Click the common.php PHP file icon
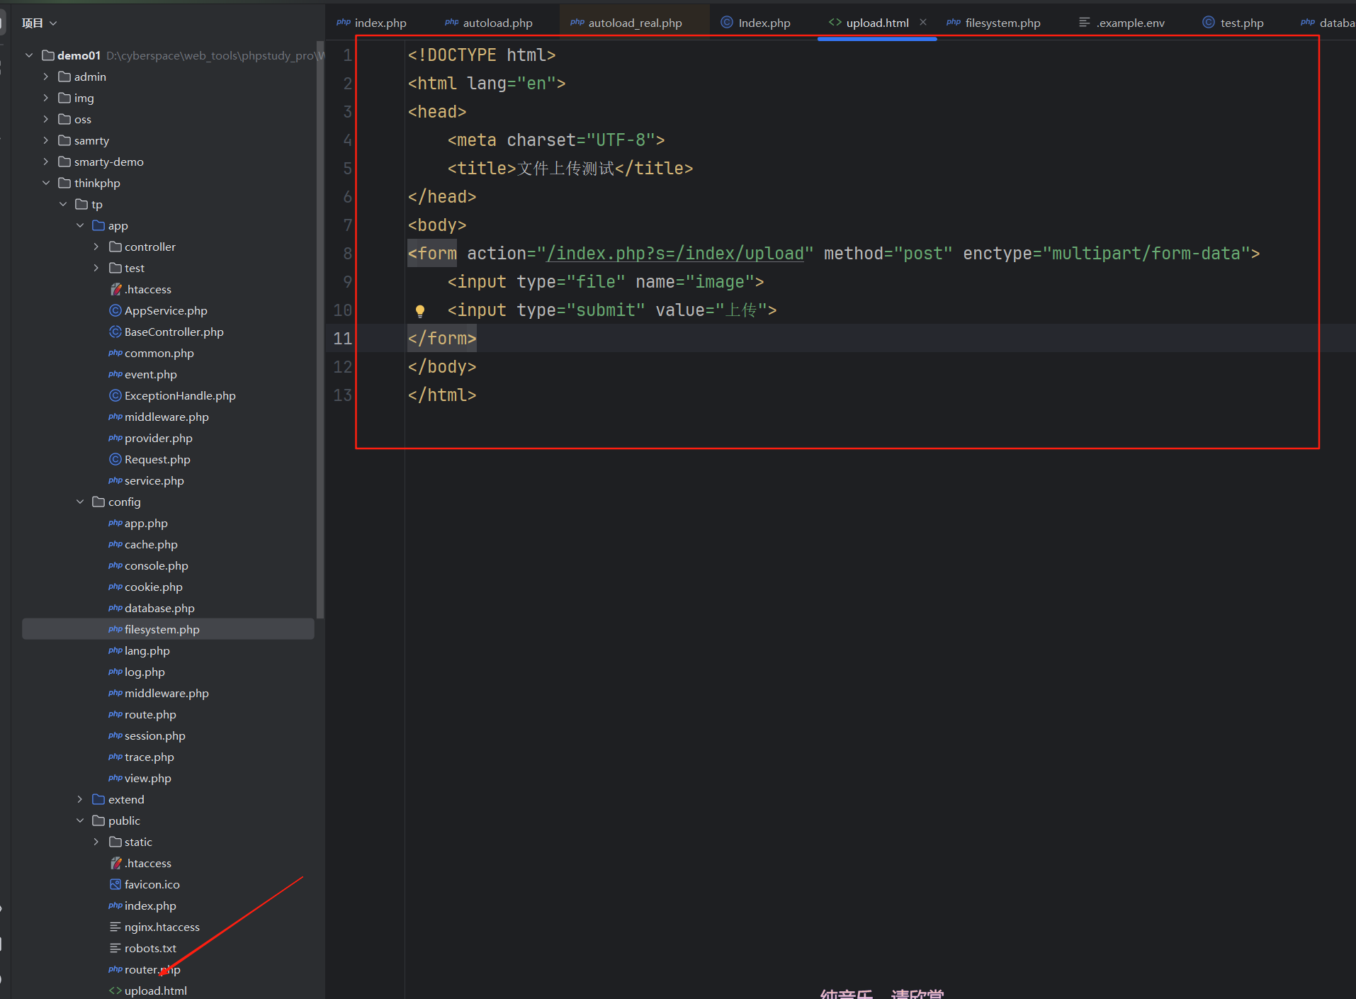1356x999 pixels. point(115,353)
